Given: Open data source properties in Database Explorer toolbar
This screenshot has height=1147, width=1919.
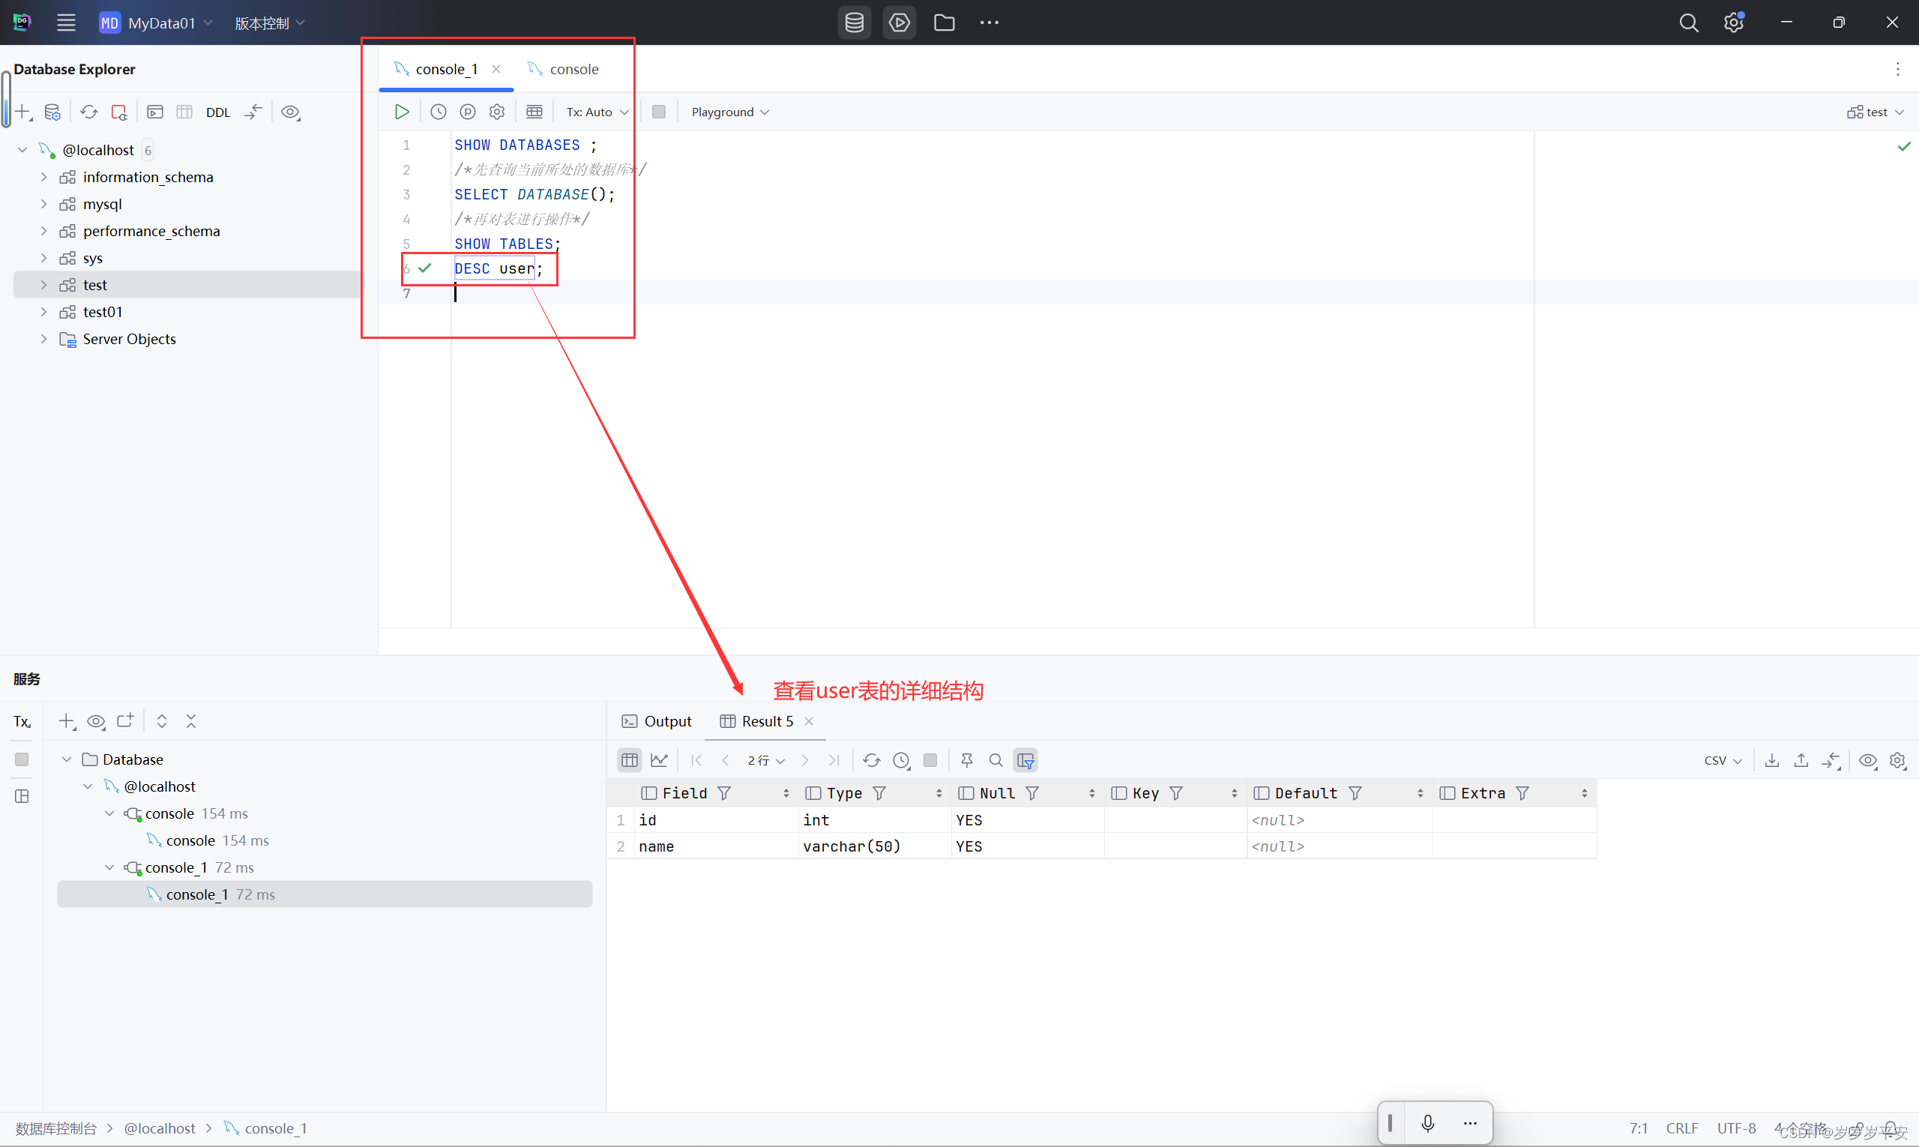Looking at the screenshot, I should pos(52,112).
